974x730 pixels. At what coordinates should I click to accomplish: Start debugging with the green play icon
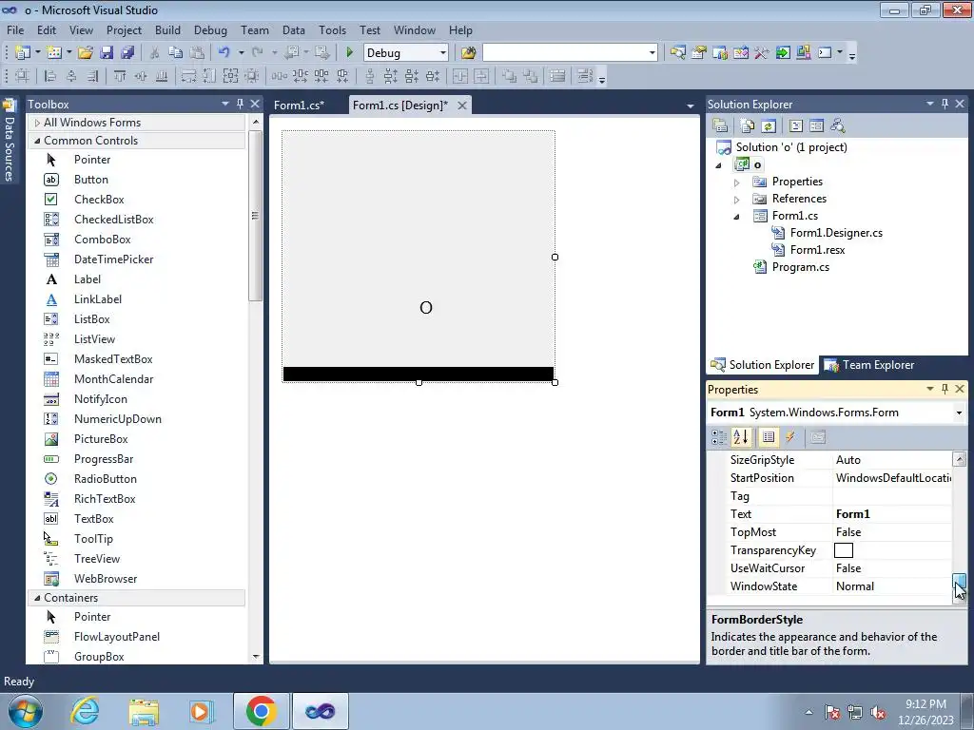point(349,53)
